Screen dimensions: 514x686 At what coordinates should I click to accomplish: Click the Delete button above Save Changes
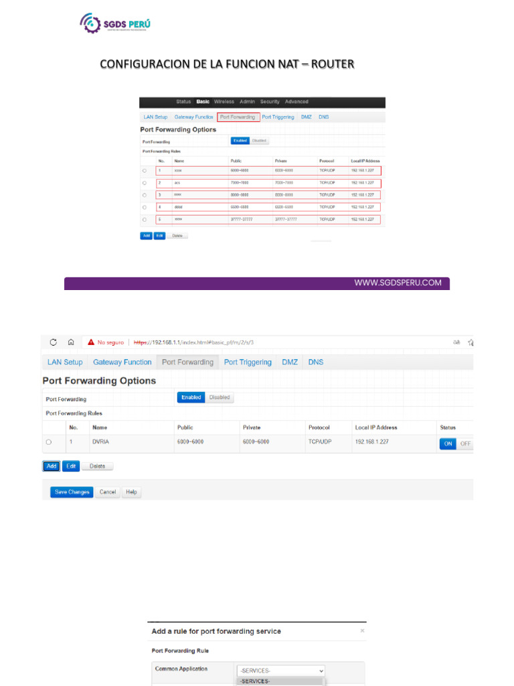[97, 466]
